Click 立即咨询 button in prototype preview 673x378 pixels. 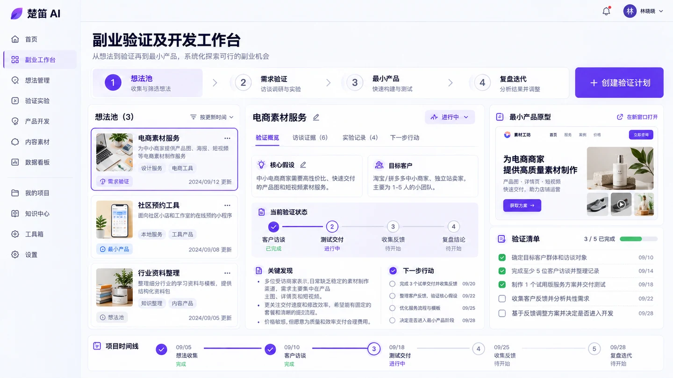(x=641, y=135)
